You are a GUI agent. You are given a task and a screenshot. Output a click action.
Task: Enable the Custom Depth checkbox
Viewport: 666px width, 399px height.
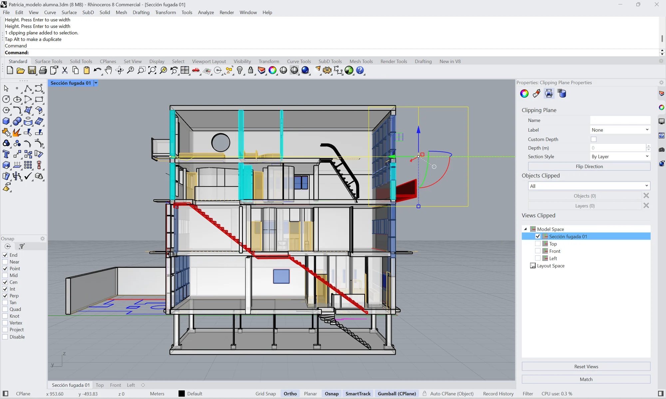(593, 139)
